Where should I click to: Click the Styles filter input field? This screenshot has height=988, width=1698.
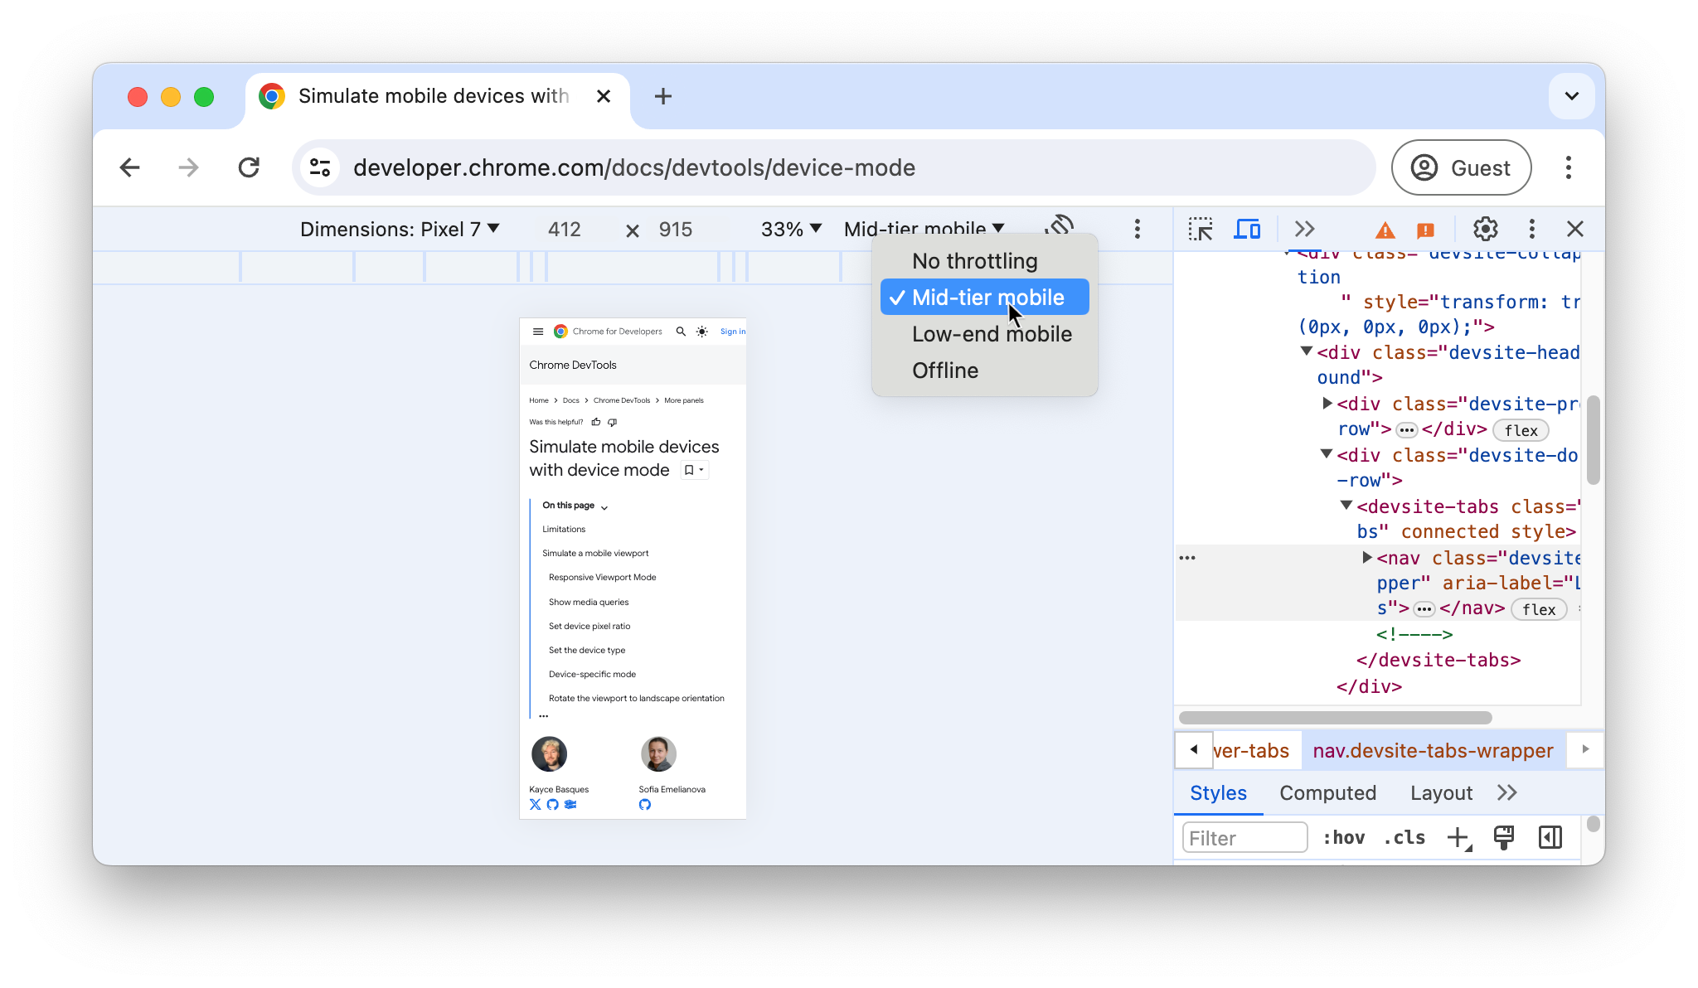tap(1244, 837)
